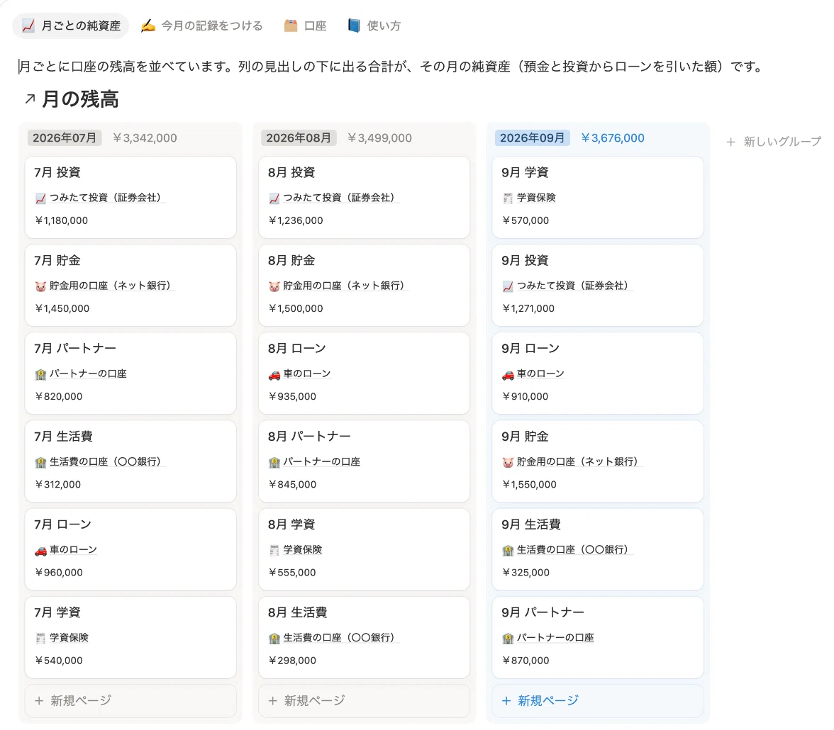Image resolution: width=834 pixels, height=730 pixels.
Task: Click the document icon in 7月 学資 card
Action: pos(40,638)
